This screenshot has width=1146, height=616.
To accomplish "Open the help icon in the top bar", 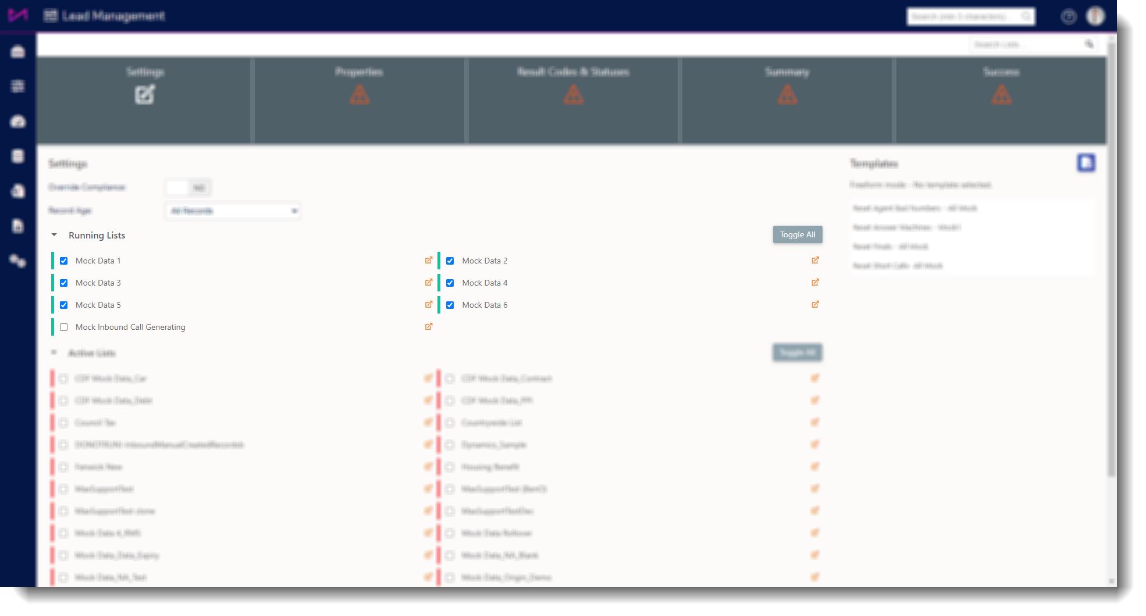I will tap(1069, 16).
